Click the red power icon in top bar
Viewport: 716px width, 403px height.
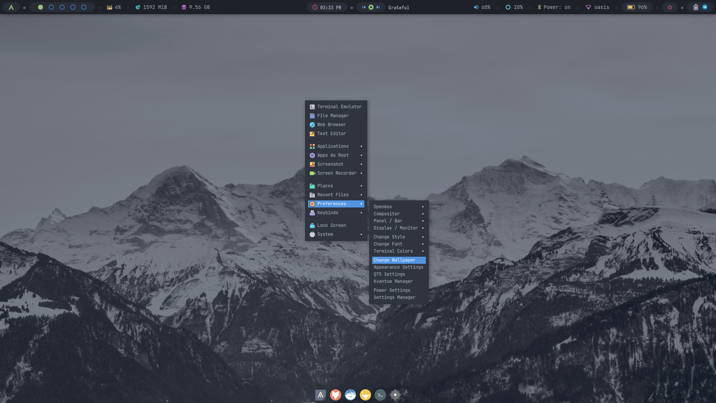click(670, 7)
